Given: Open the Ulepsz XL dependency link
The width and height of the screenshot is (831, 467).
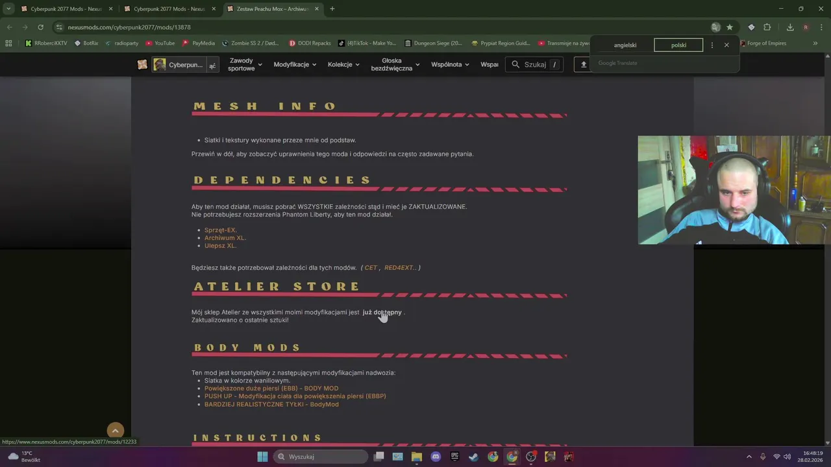Looking at the screenshot, I should point(220,246).
